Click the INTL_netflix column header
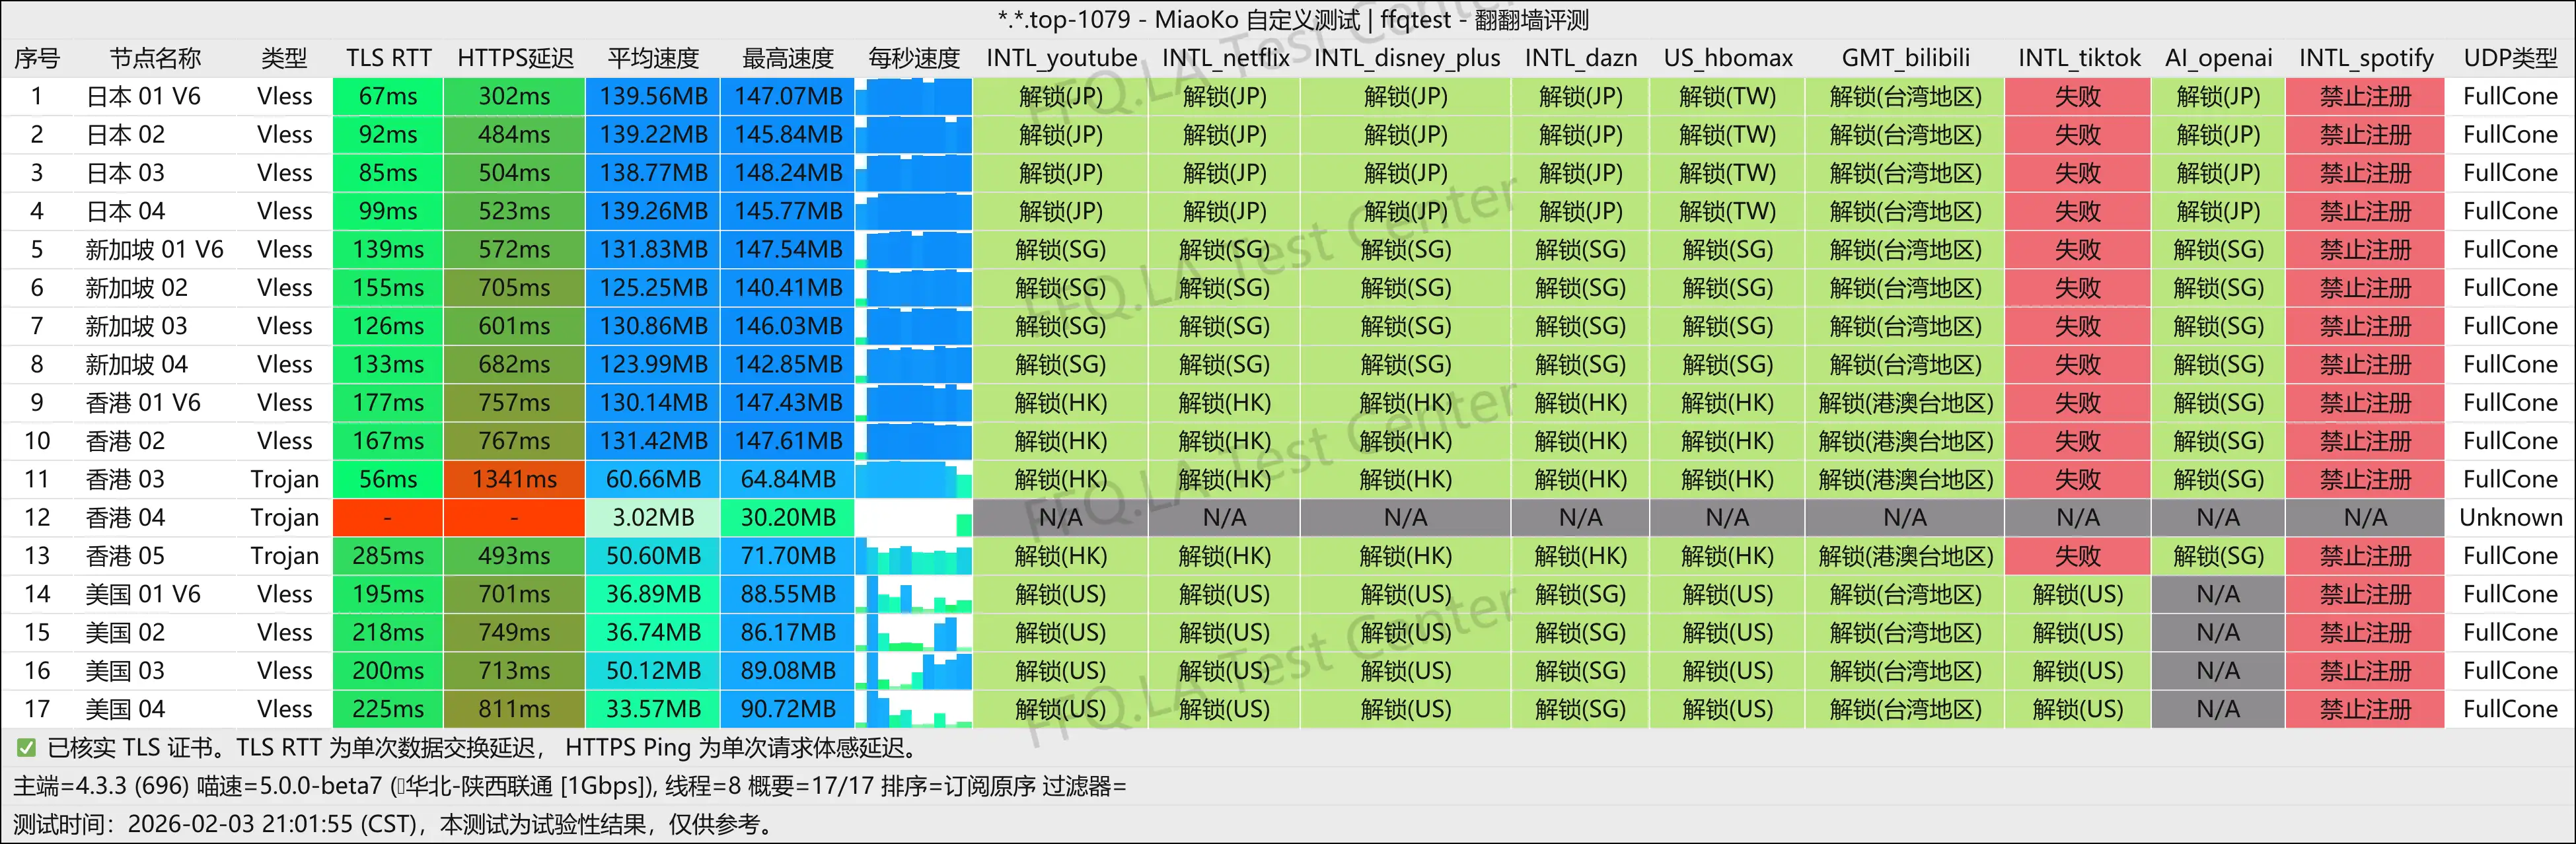Screen dimensions: 2576x844 point(1224,58)
